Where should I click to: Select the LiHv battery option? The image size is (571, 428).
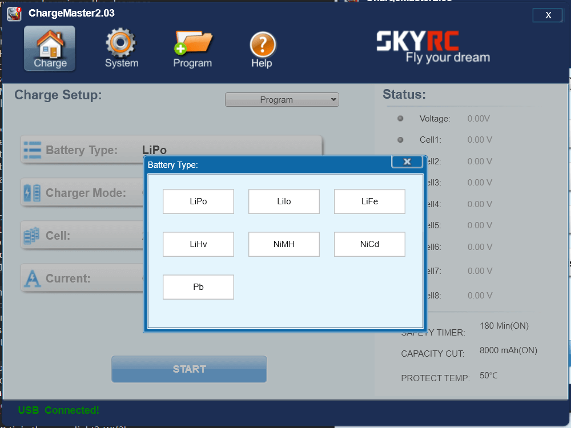pos(198,244)
